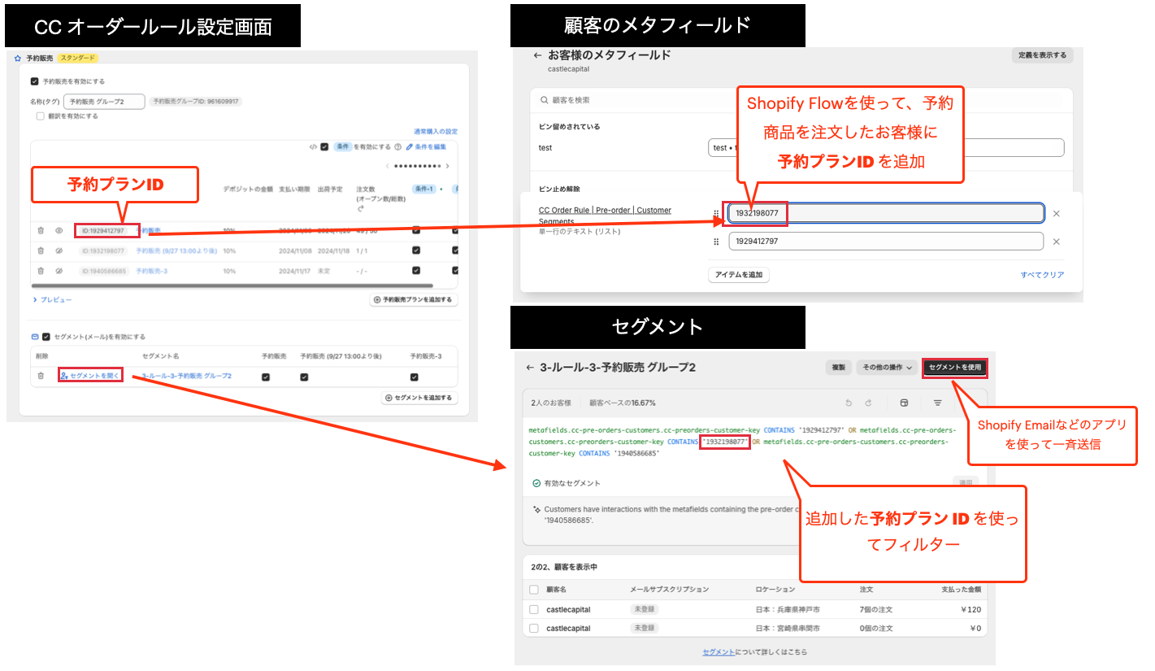Go back from お客様のメタフィールド page
Viewport: 1155px width, 671px height.
point(537,55)
